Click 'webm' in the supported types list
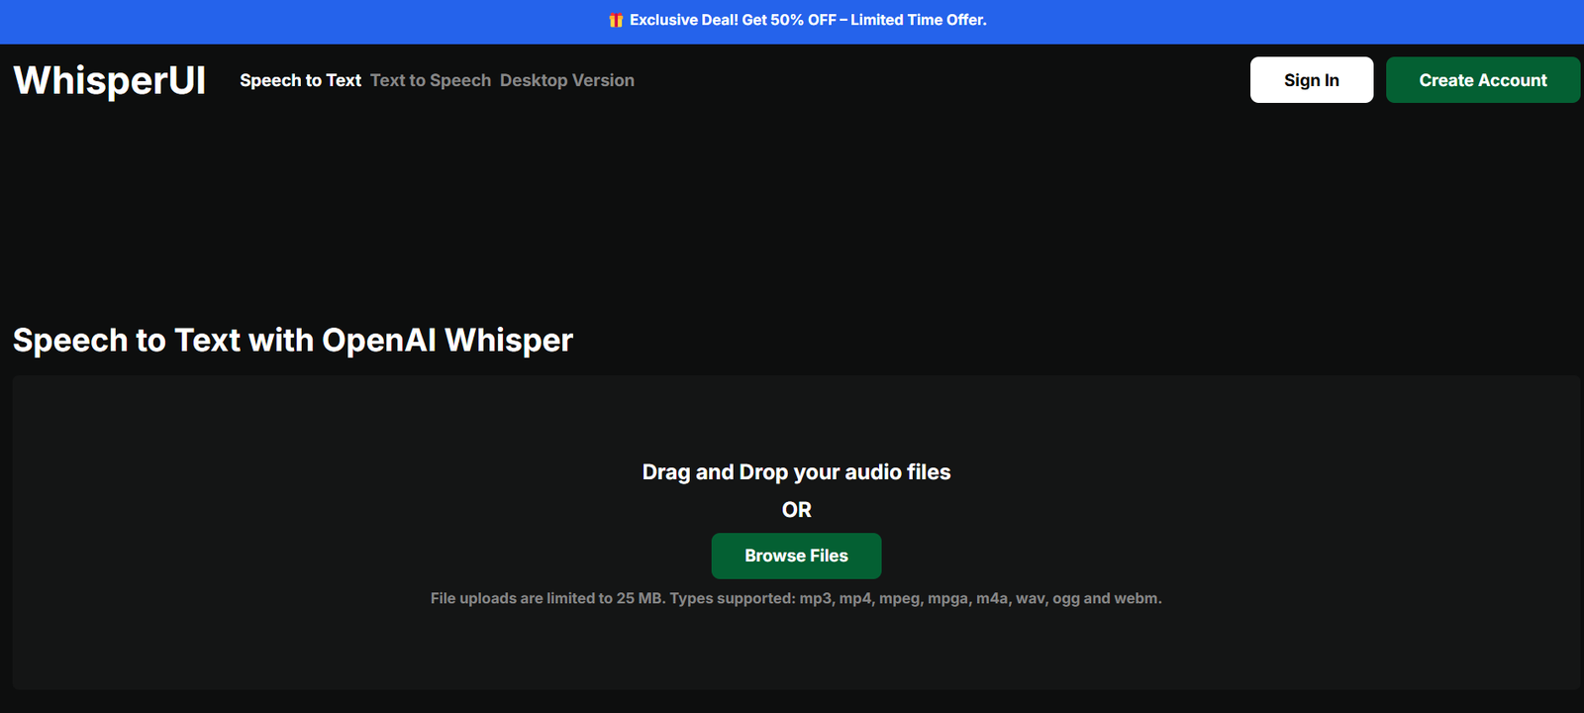1584x713 pixels. [x=1137, y=598]
